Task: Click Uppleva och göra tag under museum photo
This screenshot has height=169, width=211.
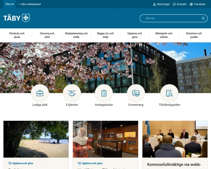Action: [x=90, y=163]
